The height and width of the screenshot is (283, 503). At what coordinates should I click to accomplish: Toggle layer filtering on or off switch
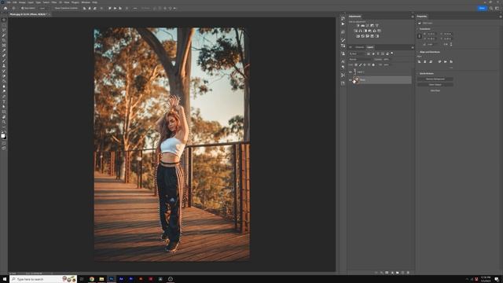391,53
